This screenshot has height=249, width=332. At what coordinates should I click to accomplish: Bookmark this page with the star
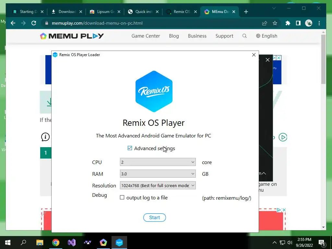tap(275, 23)
